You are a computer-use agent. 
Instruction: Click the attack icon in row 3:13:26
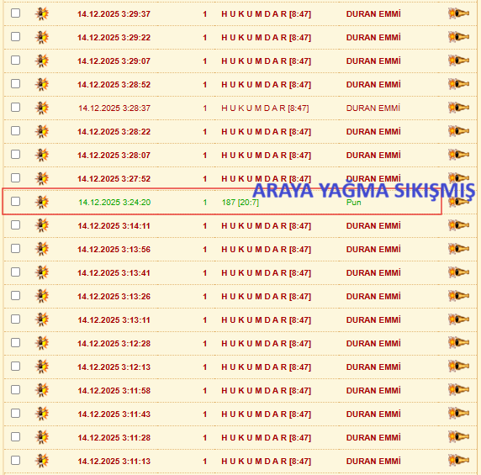click(42, 296)
